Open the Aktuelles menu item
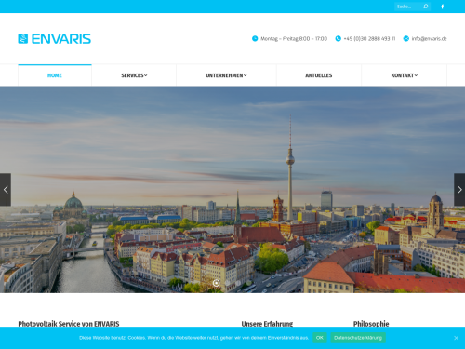 (319, 75)
